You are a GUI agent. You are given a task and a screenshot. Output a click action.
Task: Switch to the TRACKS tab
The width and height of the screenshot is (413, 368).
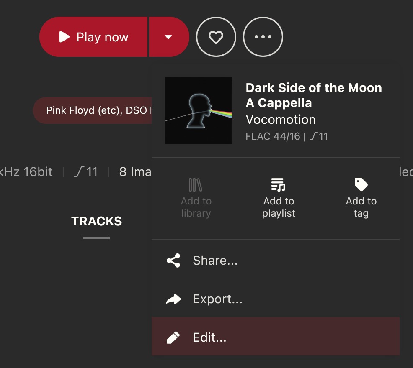pyautogui.click(x=96, y=221)
